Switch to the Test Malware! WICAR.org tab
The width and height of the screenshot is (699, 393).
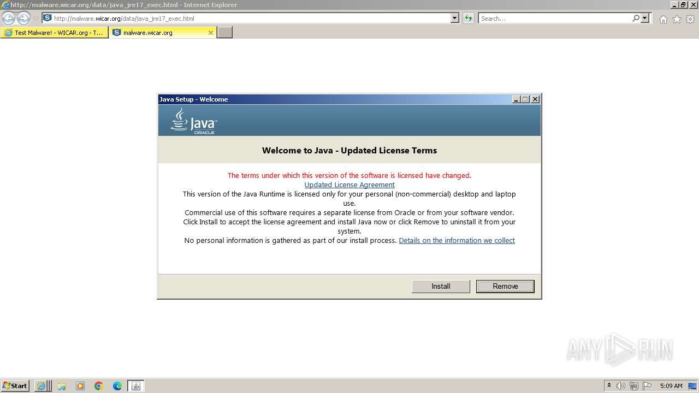54,32
